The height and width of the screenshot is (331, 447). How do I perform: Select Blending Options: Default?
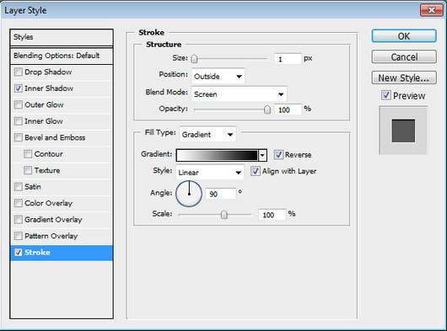(62, 56)
